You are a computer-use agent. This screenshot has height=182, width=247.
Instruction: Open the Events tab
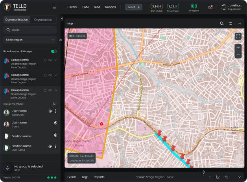pyautogui.click(x=72, y=177)
